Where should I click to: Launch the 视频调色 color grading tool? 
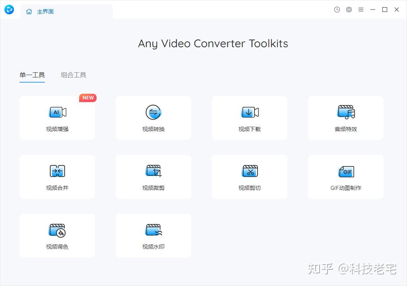pyautogui.click(x=57, y=235)
